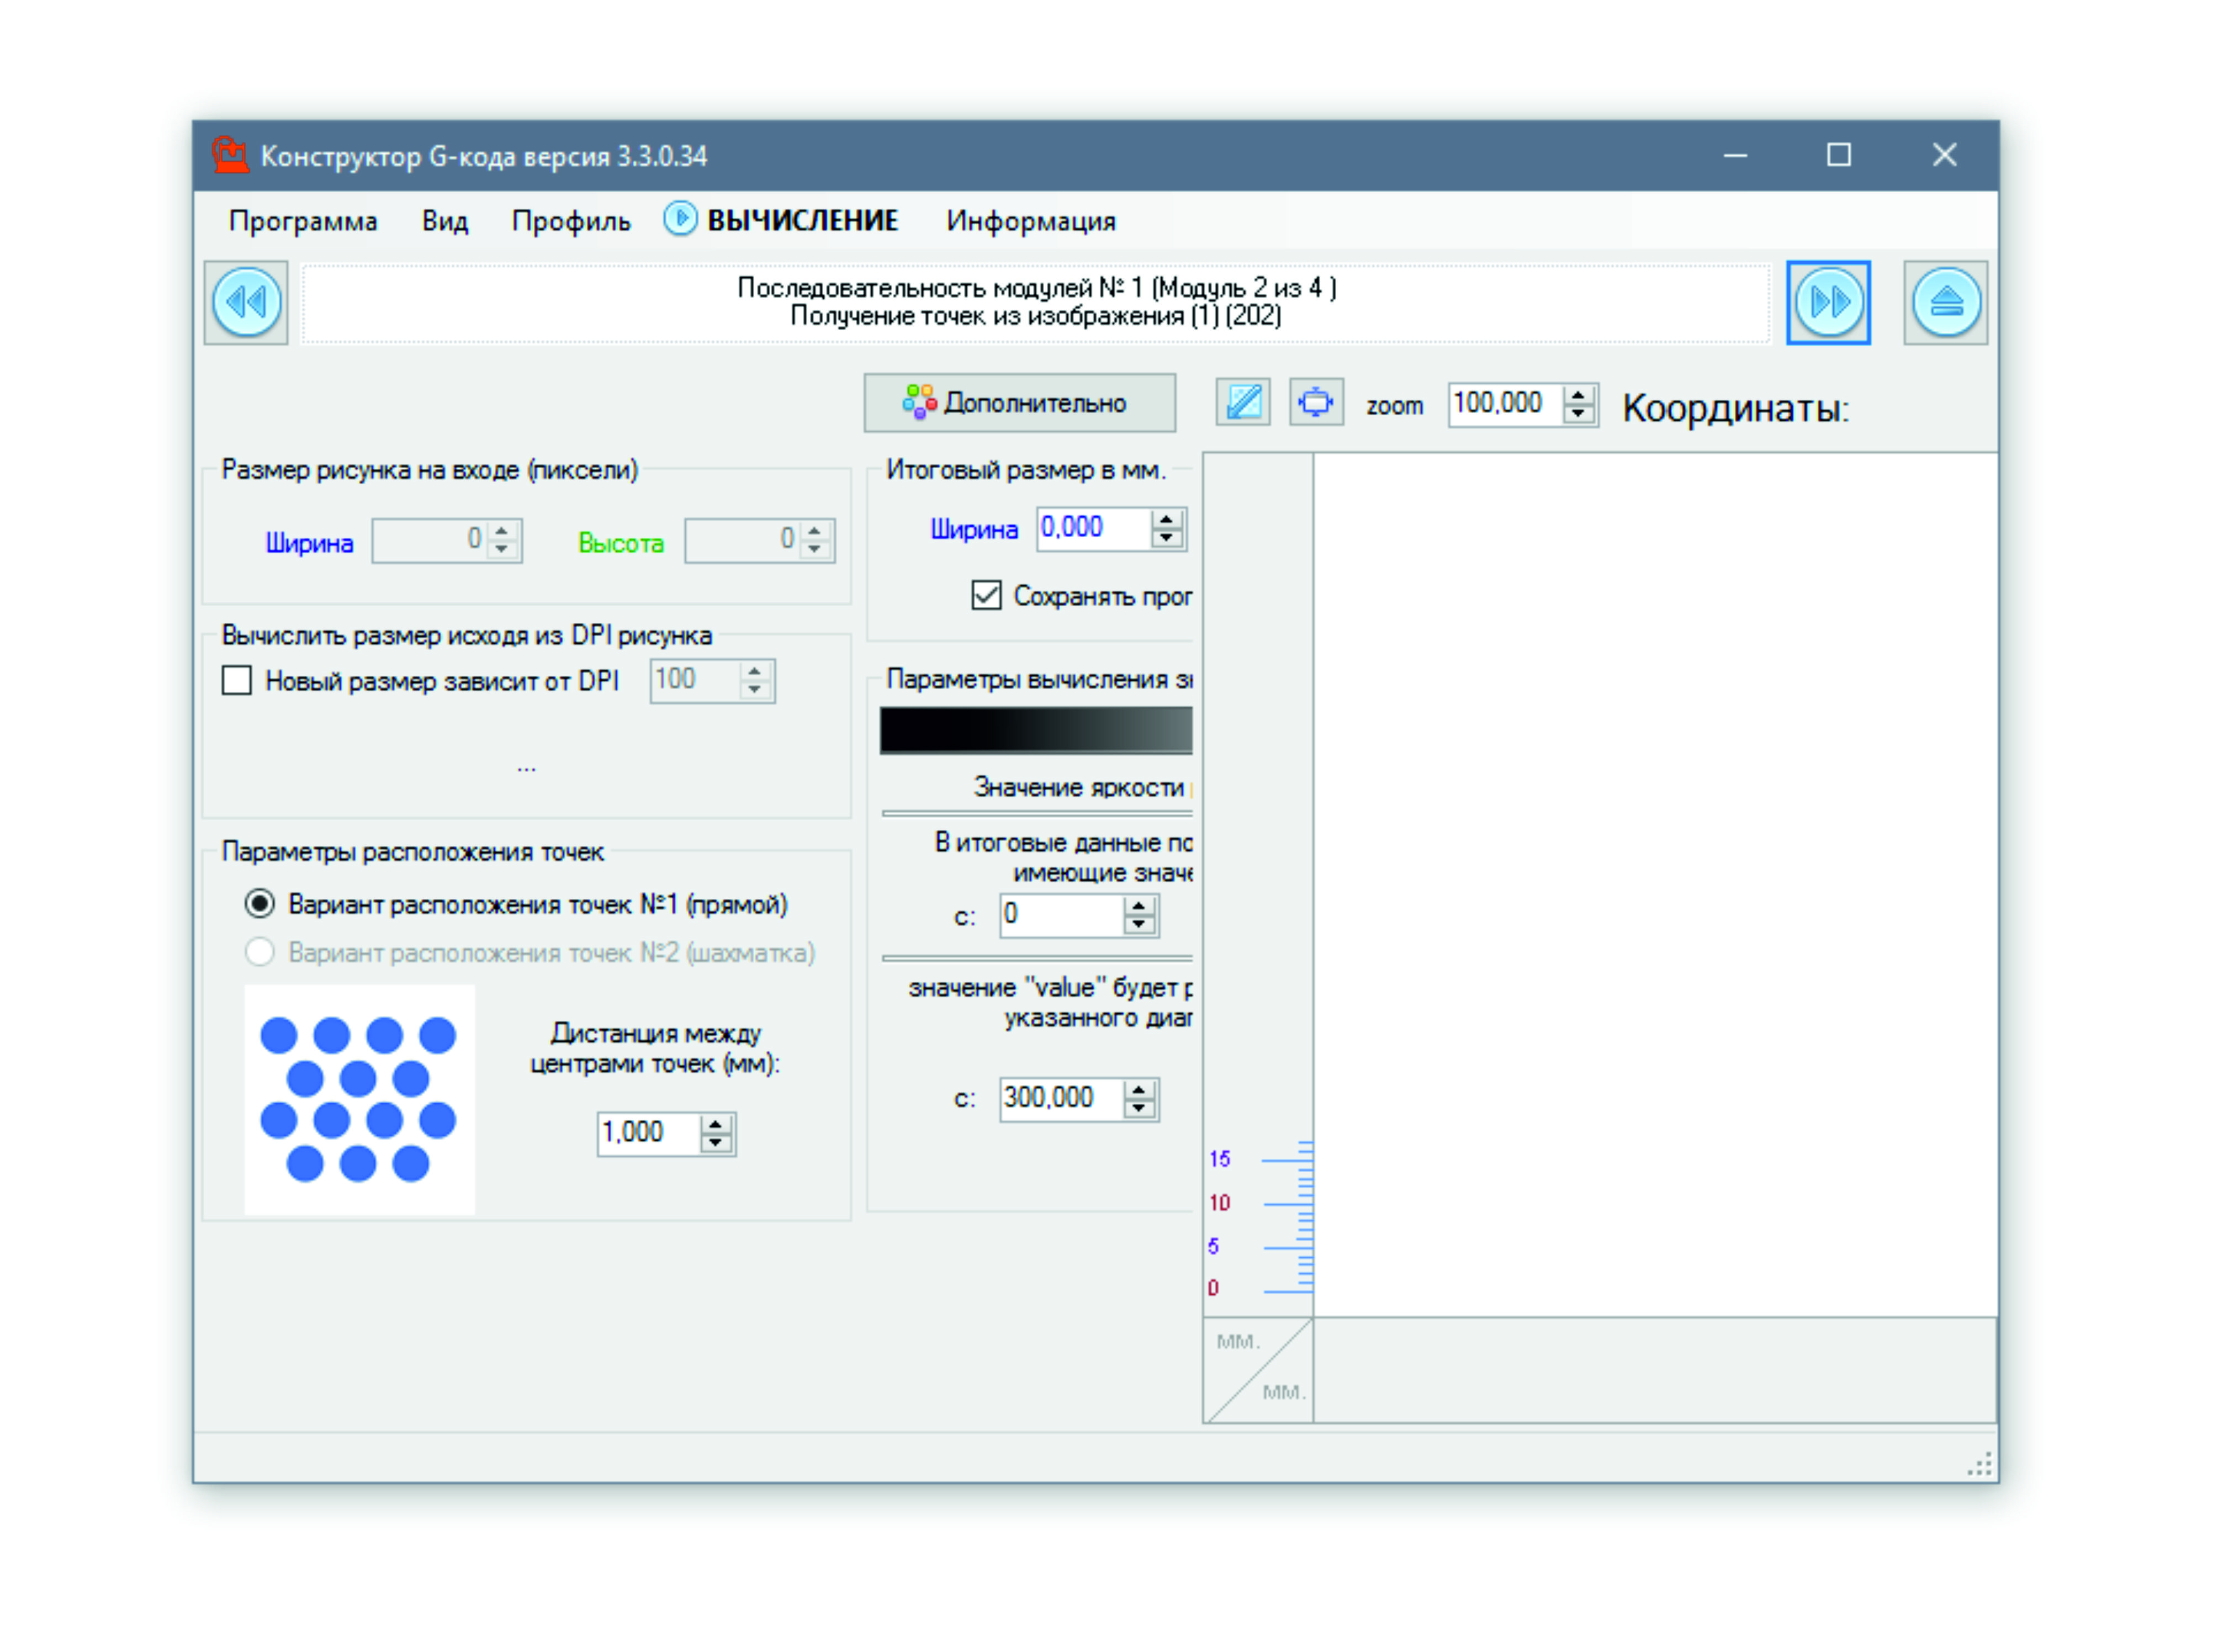
Task: Increase the zoom value spinner up
Action: 1578,395
